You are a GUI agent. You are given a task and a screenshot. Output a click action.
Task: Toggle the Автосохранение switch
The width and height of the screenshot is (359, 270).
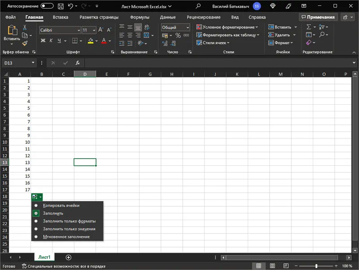(x=47, y=6)
